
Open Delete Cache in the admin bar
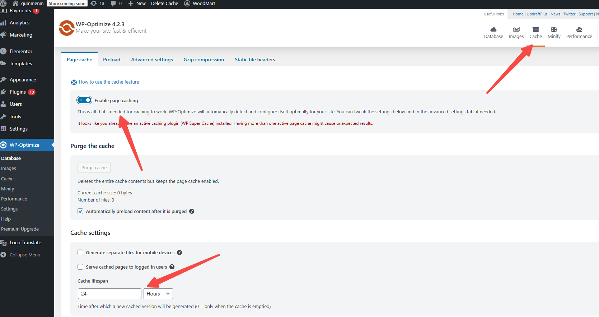click(x=164, y=3)
